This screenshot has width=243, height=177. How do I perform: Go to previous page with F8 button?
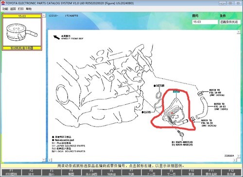151,172
